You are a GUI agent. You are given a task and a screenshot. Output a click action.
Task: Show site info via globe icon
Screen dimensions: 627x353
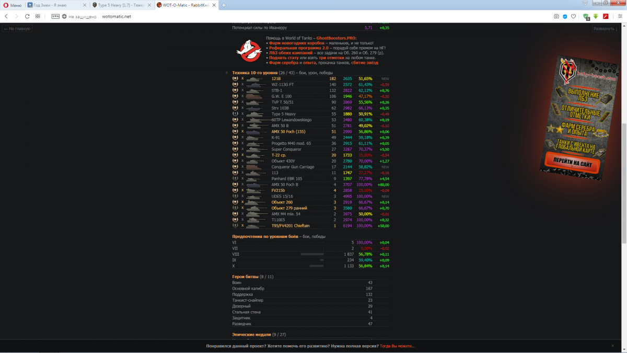click(x=64, y=16)
